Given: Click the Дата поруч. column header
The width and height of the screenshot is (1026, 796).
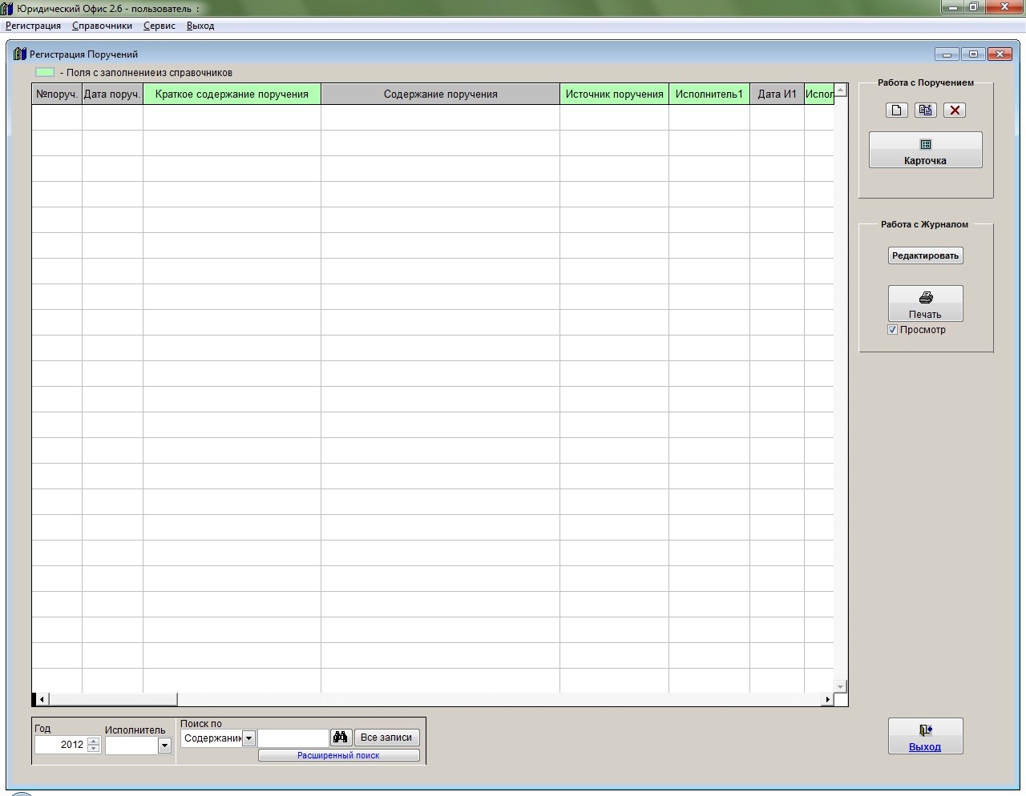Looking at the screenshot, I should pyautogui.click(x=112, y=94).
